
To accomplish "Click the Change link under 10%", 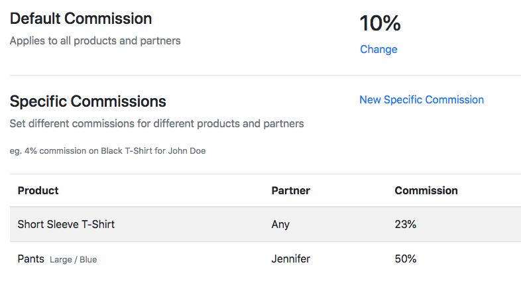I will (x=378, y=50).
